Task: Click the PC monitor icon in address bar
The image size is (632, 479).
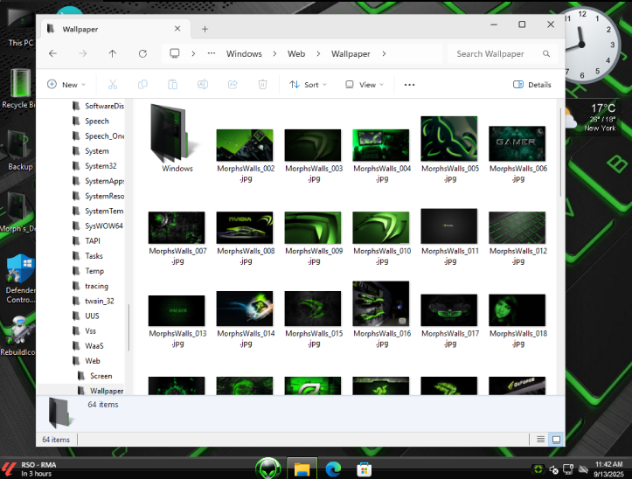Action: [x=175, y=53]
